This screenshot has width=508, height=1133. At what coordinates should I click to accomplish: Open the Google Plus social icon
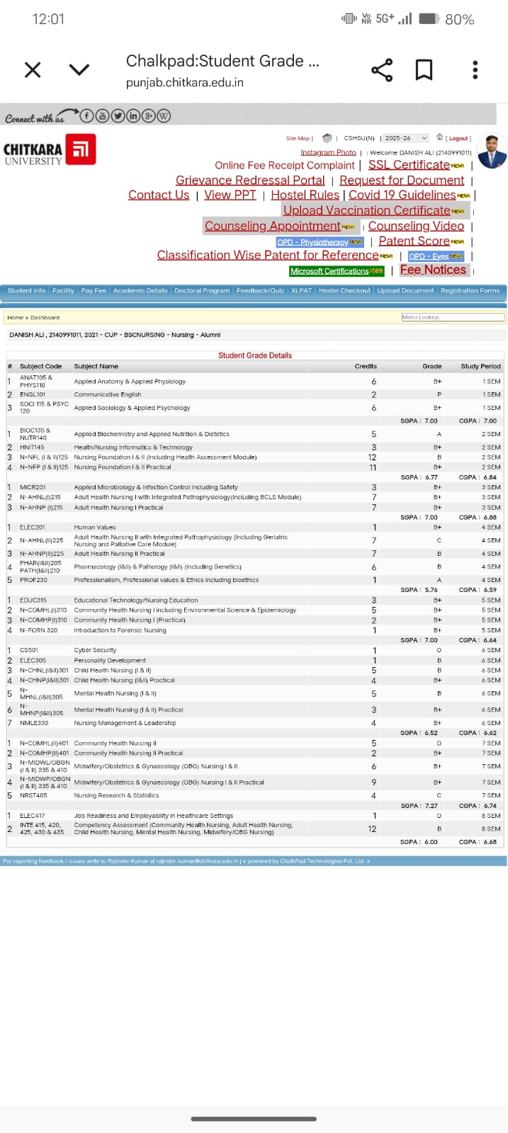click(149, 116)
